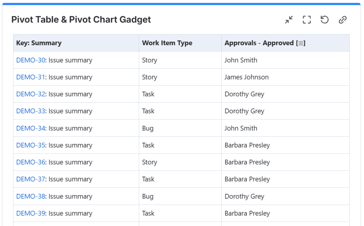Open the DEMO-36 issue link

[x=31, y=162]
